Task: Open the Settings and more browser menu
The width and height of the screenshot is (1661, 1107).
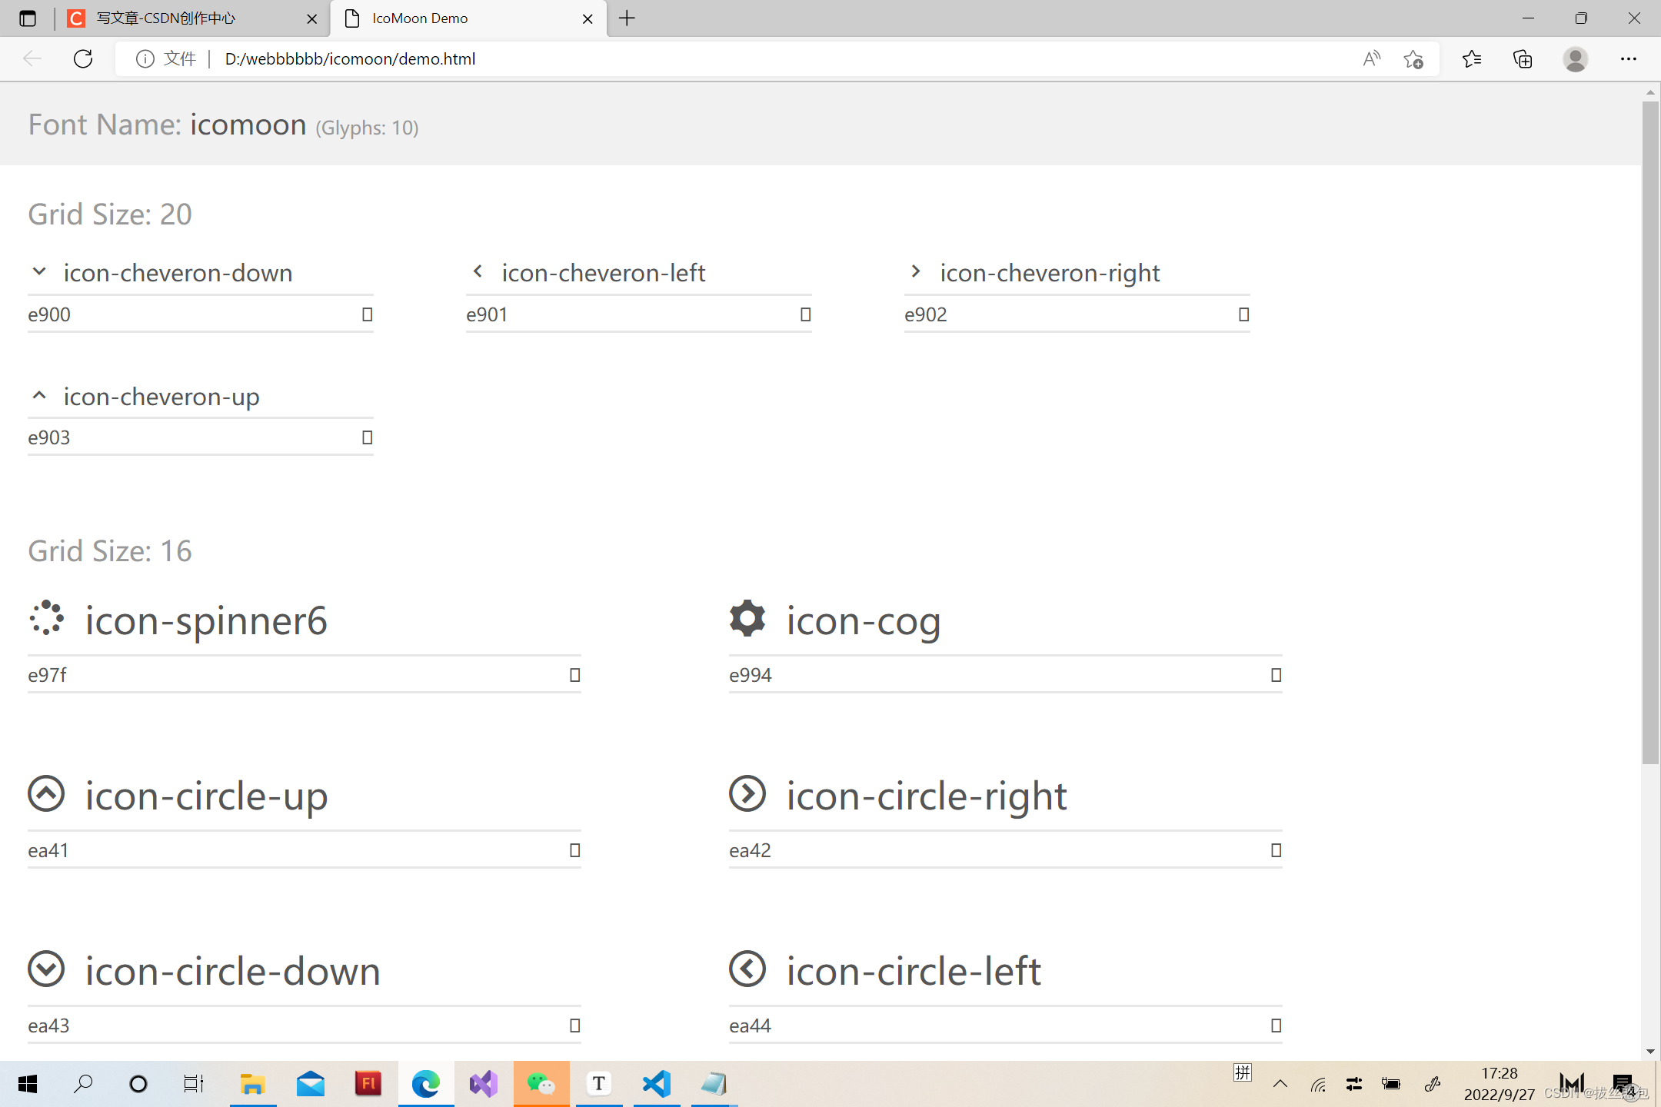Action: pos(1630,58)
